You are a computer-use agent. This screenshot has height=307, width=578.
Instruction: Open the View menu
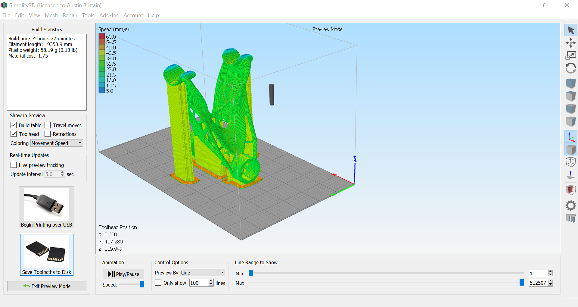tap(34, 15)
